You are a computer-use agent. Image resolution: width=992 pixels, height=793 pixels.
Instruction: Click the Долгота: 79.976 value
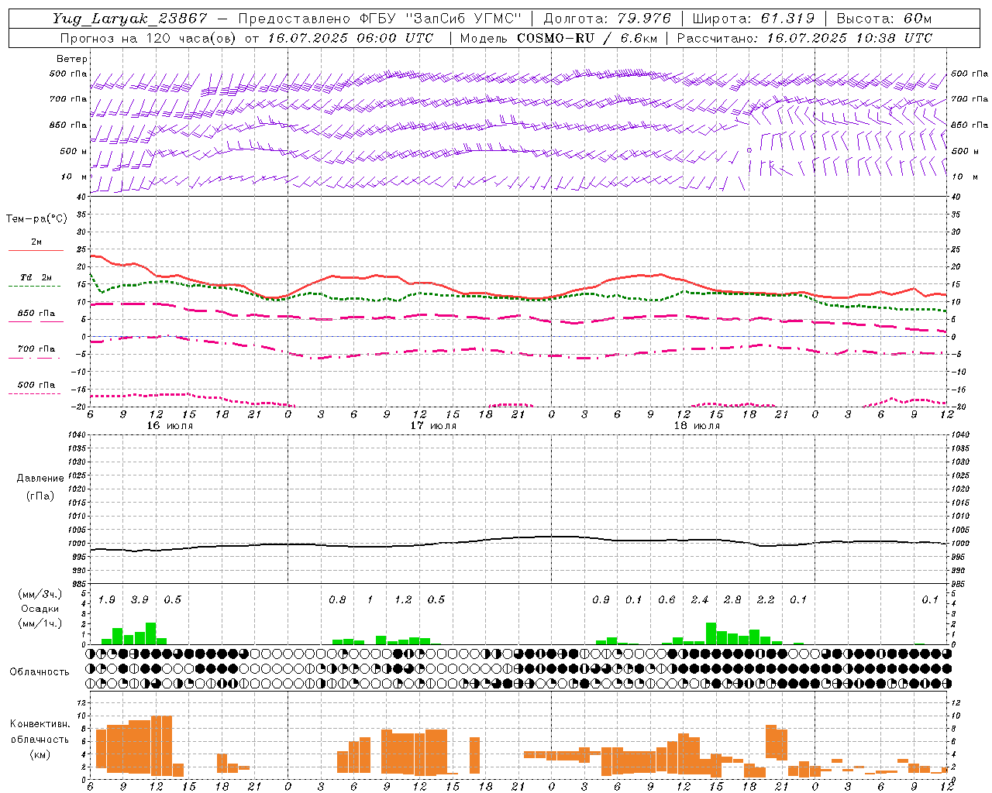tap(608, 19)
